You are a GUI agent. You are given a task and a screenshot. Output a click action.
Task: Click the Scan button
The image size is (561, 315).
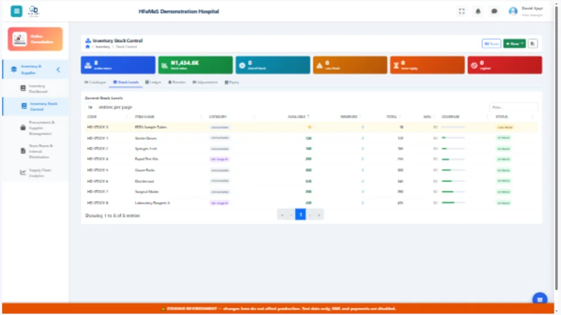(491, 44)
